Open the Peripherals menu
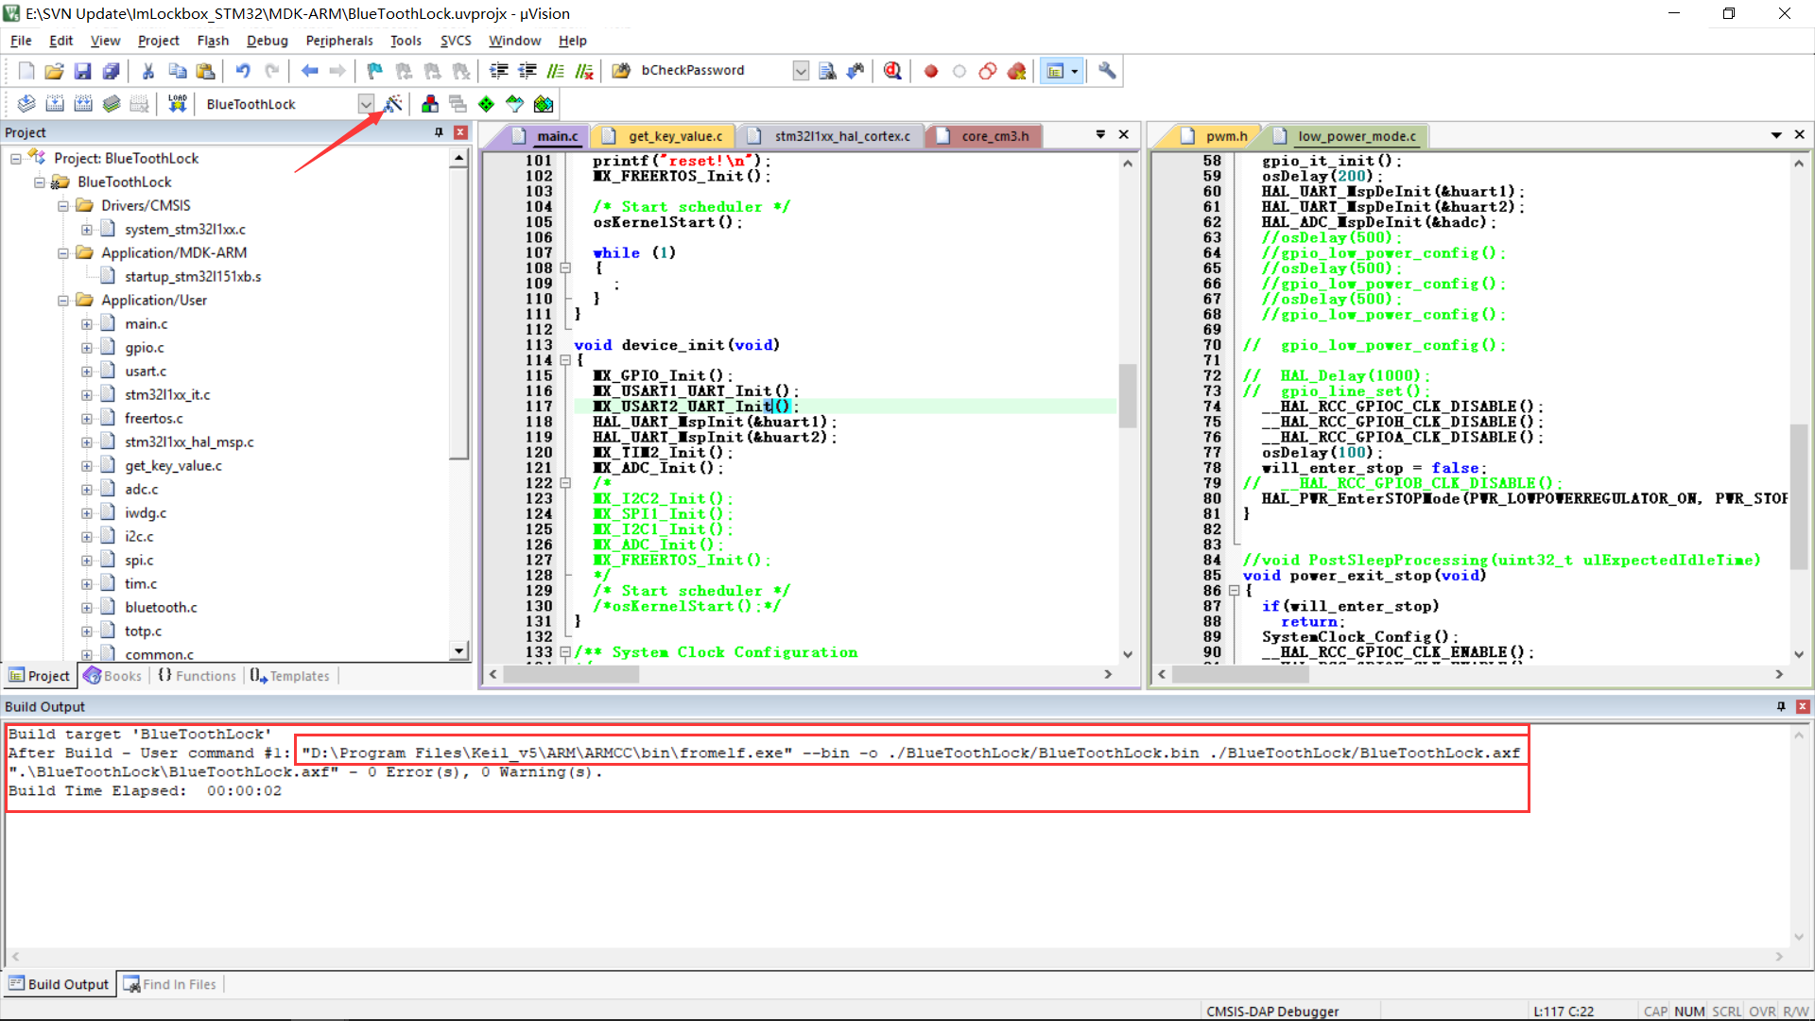Viewport: 1815px width, 1021px height. click(x=338, y=41)
